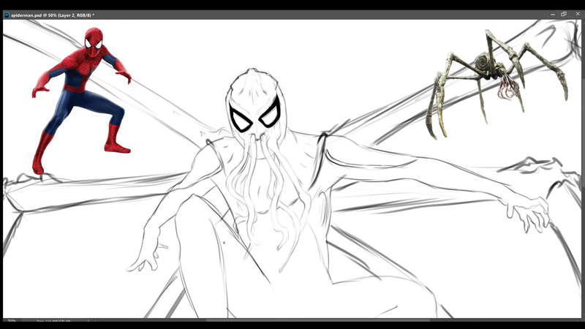
Task: Click the 50% zoom level field
Action: coord(12,320)
